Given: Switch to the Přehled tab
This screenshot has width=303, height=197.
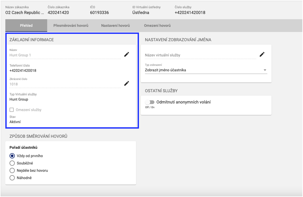Looking at the screenshot, I should pos(26,26).
